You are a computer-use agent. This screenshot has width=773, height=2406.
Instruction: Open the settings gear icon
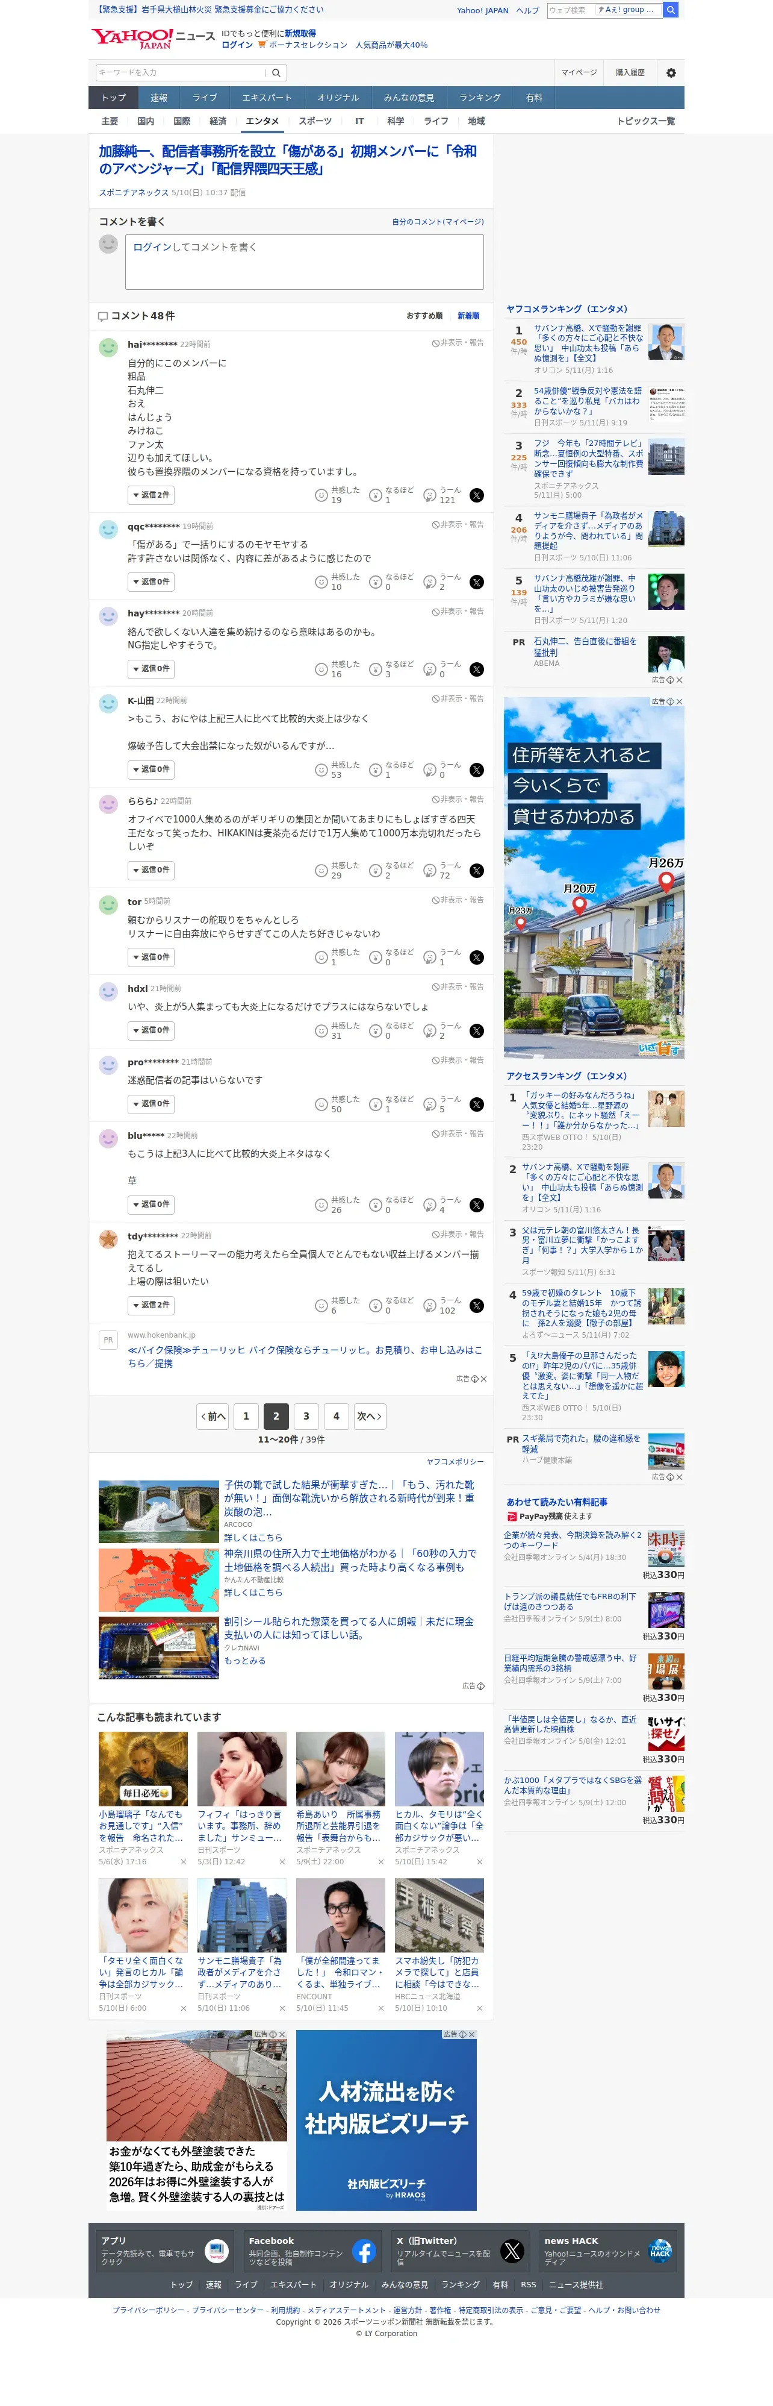pos(670,73)
